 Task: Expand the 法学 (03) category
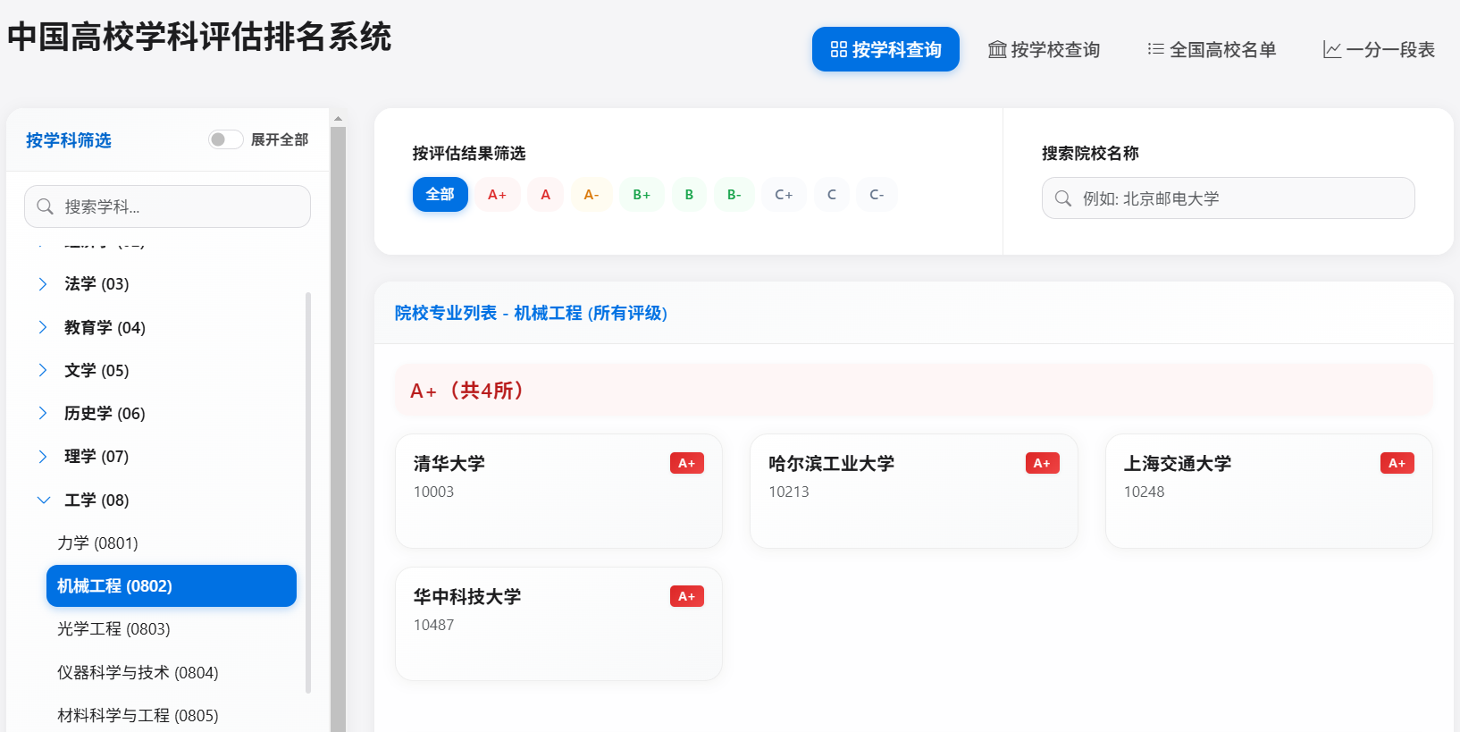(43, 284)
